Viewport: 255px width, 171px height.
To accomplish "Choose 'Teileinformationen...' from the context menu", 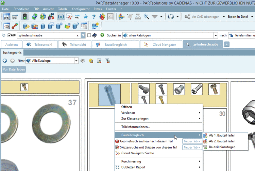I will pos(136,127).
